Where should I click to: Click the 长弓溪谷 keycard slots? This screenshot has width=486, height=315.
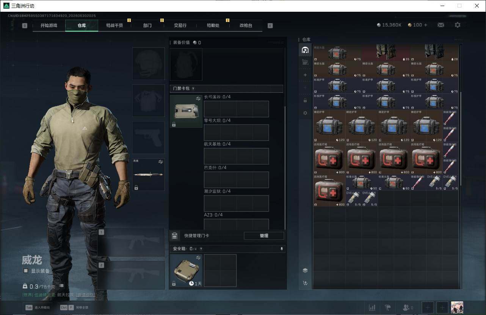click(236, 109)
